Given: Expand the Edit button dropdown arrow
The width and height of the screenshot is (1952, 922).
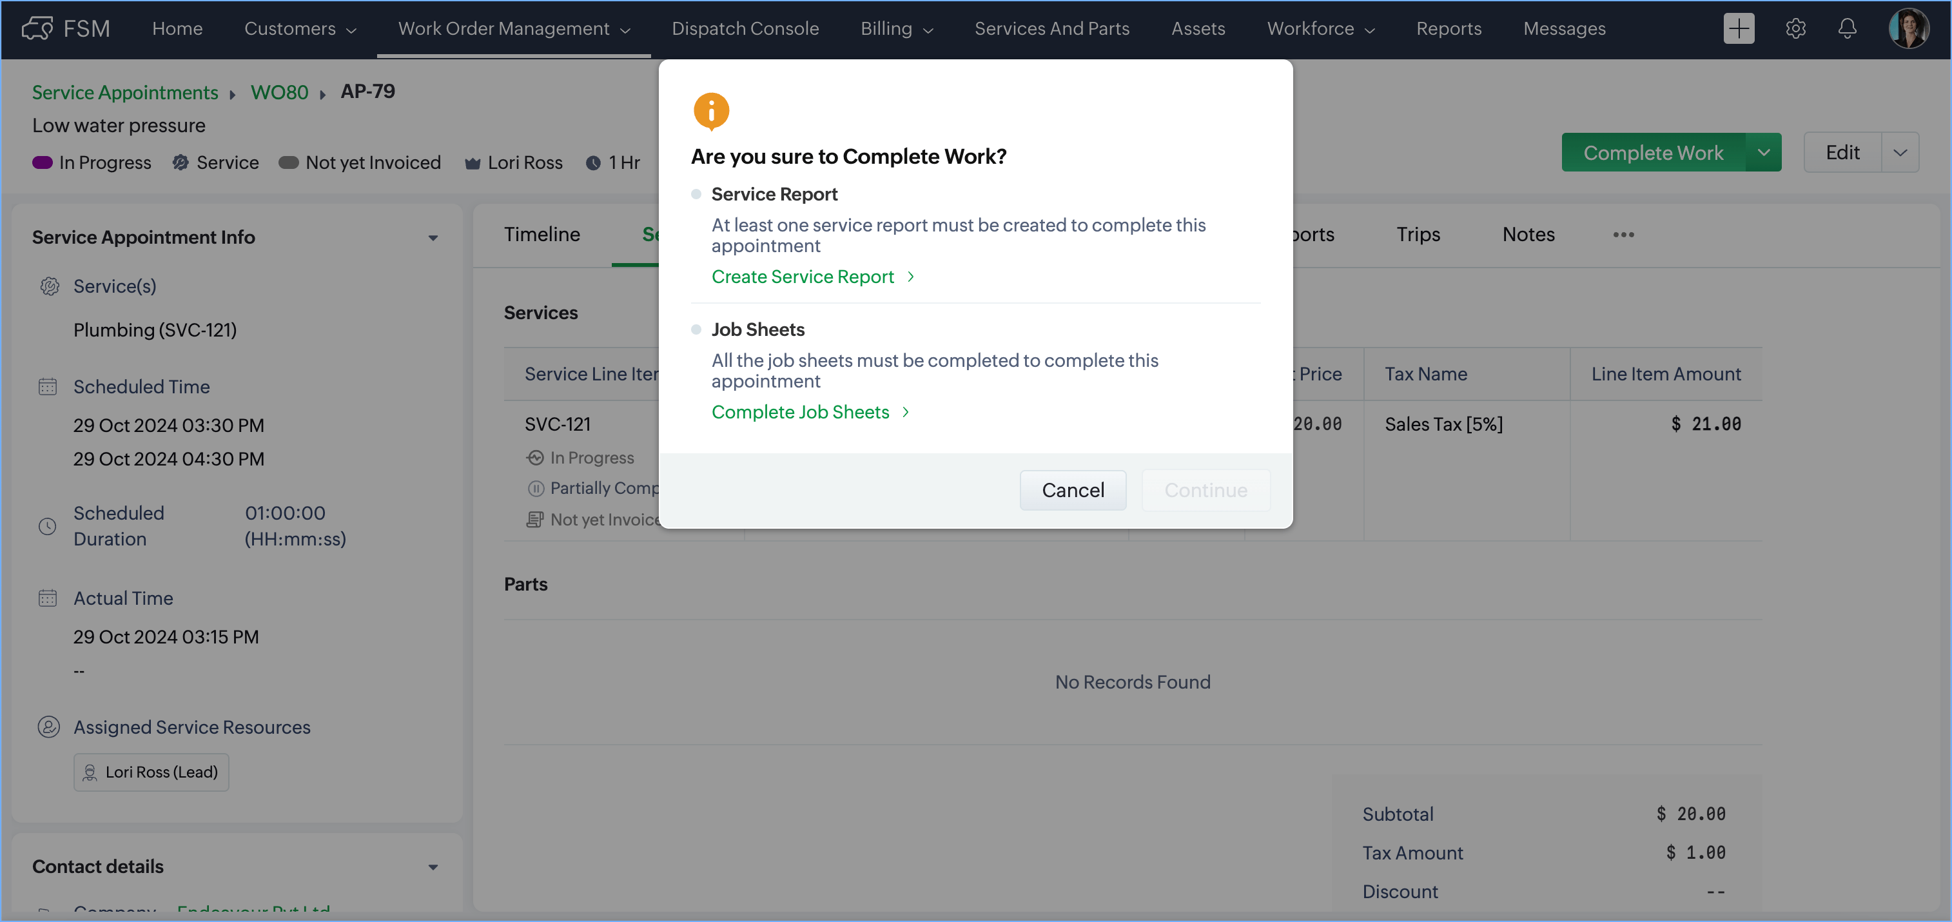Looking at the screenshot, I should 1900,152.
